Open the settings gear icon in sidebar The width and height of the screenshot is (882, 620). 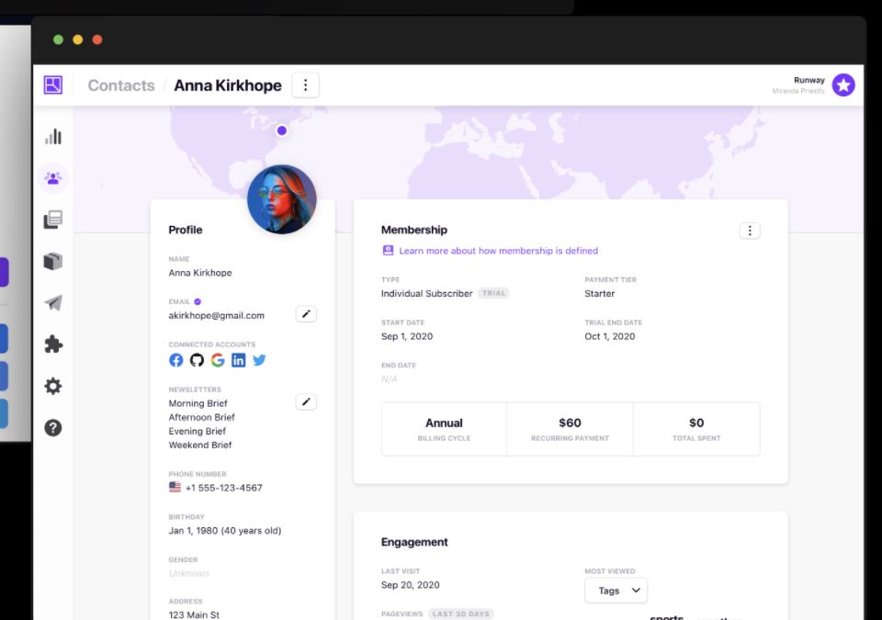click(x=53, y=387)
